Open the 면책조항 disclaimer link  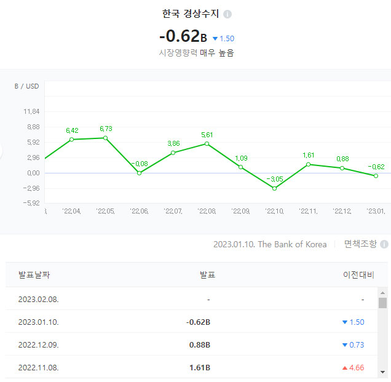pyautogui.click(x=360, y=244)
